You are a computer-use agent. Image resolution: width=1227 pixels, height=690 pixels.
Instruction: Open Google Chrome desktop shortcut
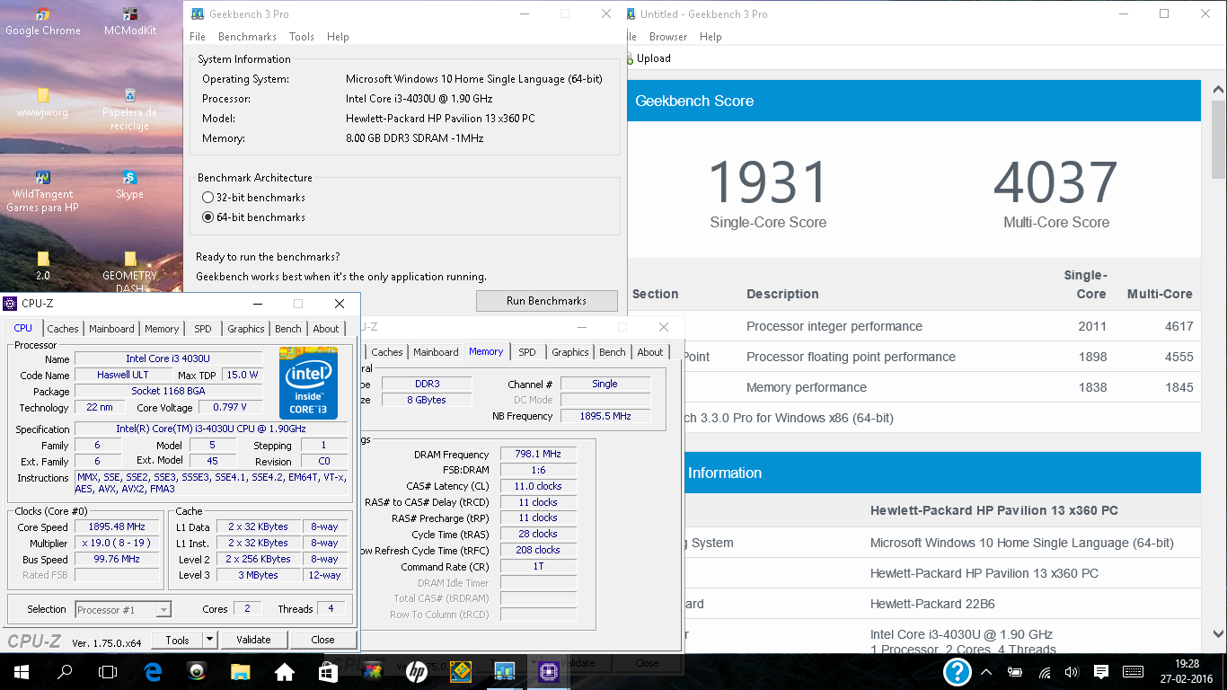[42, 22]
